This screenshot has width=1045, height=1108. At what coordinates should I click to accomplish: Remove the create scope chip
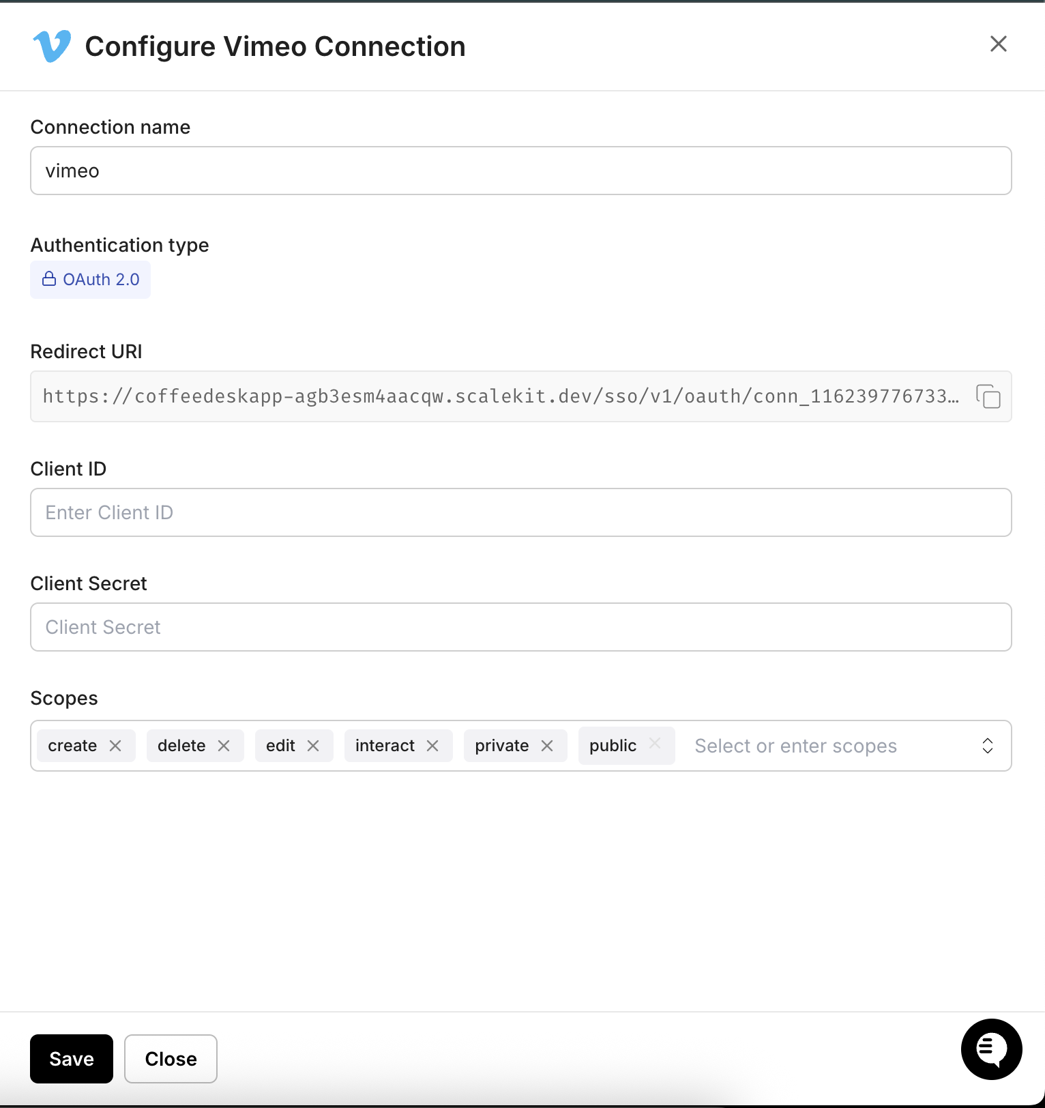coord(115,745)
